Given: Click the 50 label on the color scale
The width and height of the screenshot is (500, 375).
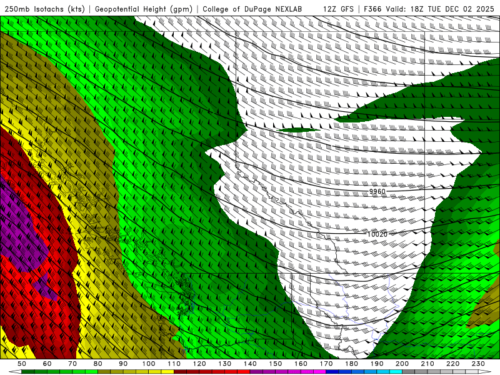Looking at the screenshot, I should coord(22,364).
